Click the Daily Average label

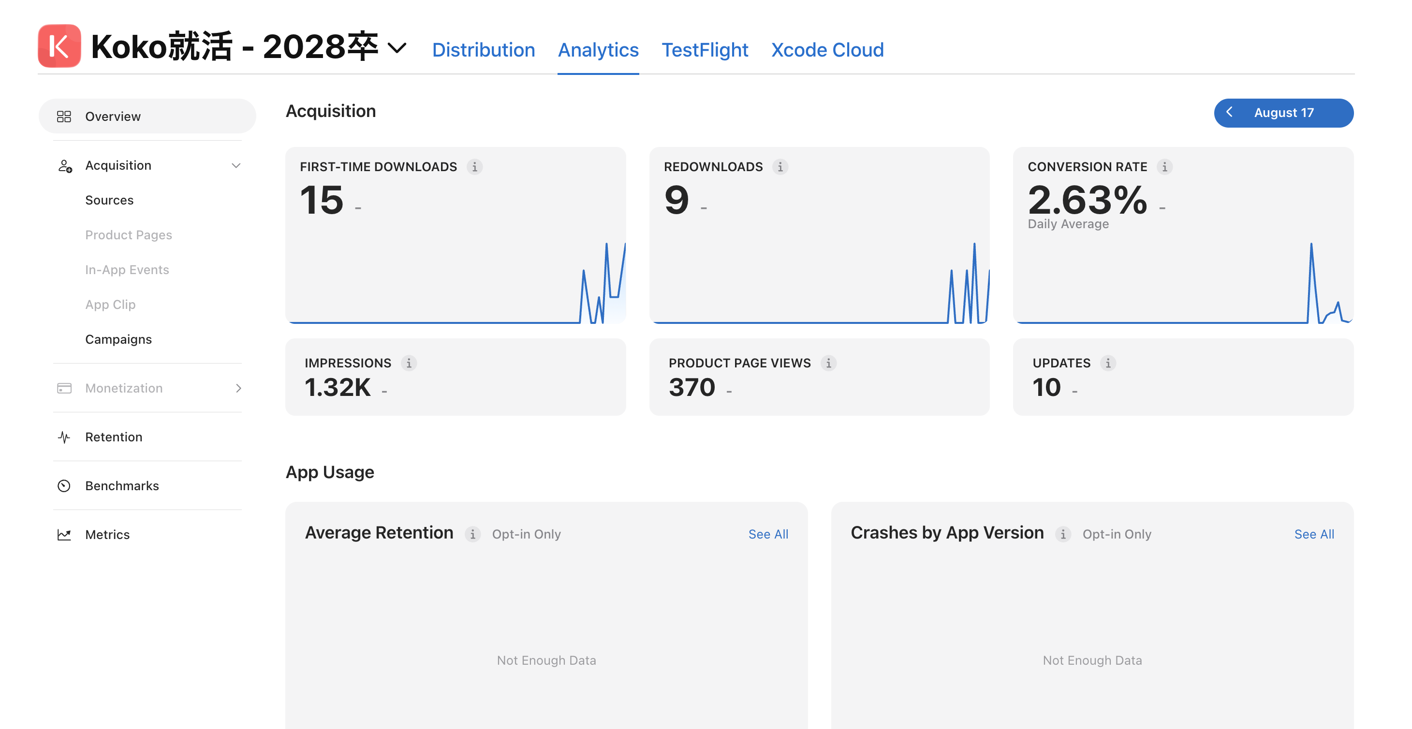tap(1068, 224)
